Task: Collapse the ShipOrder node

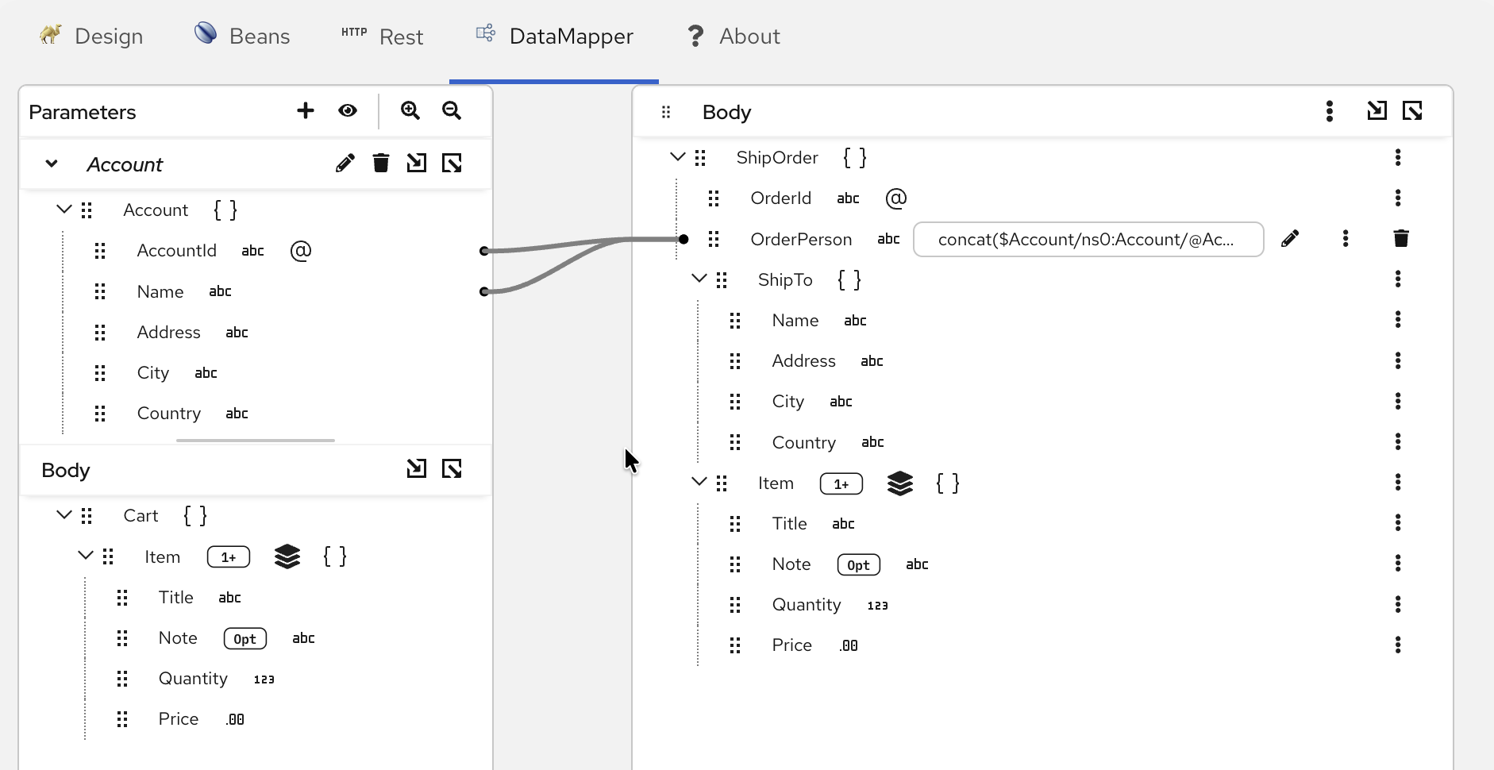Action: [x=679, y=156]
